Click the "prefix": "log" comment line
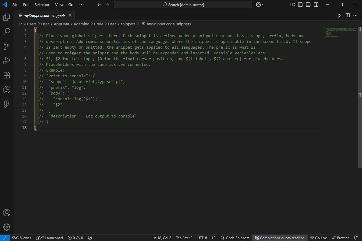The image size is (362, 241). (x=62, y=88)
